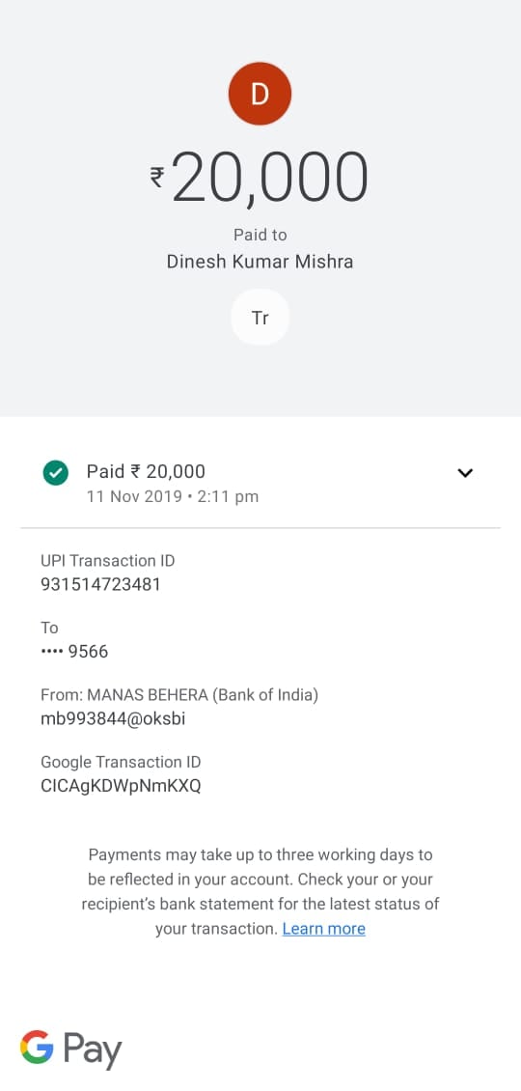Image resolution: width=521 pixels, height=1091 pixels.
Task: Tap the red D avatar circle
Action: point(260,94)
